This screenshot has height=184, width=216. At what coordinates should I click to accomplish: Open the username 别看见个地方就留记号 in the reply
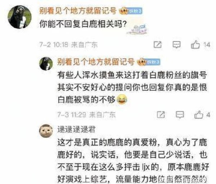96,62
